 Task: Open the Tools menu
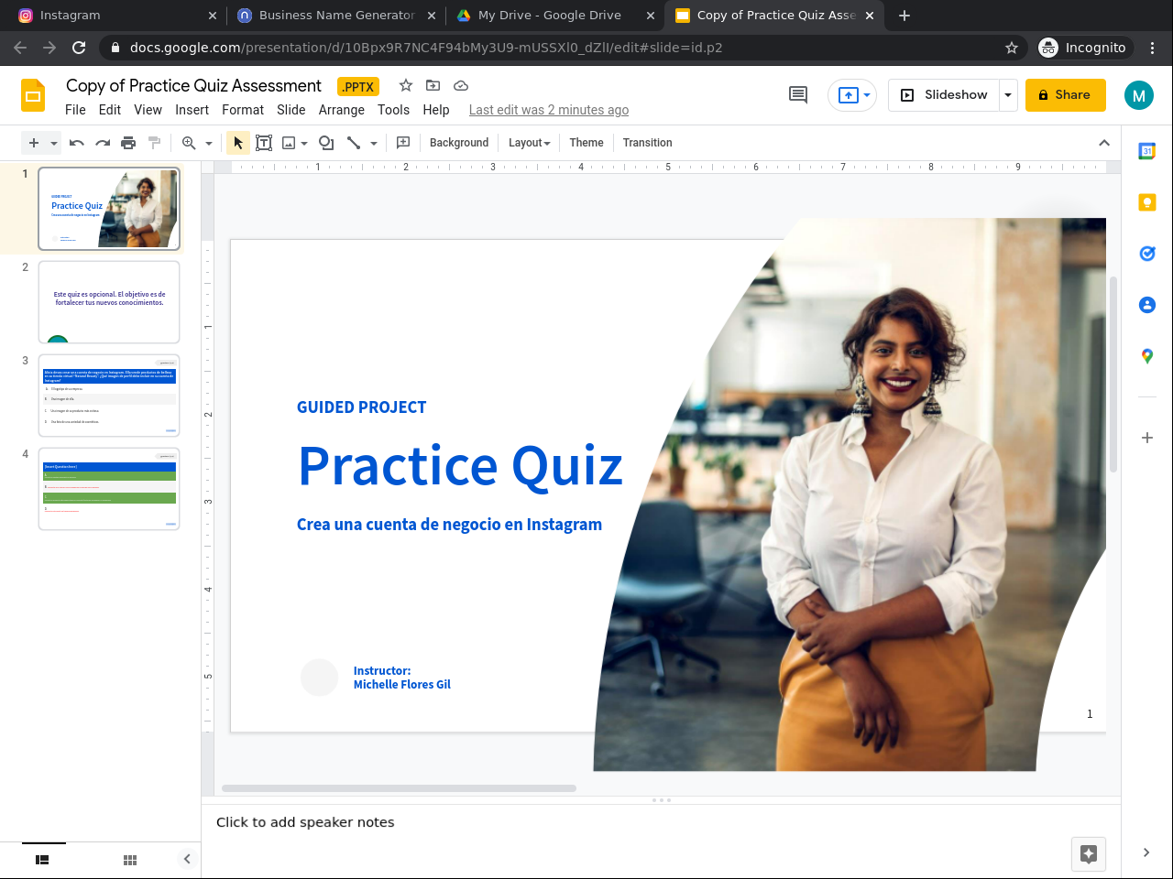(x=393, y=110)
